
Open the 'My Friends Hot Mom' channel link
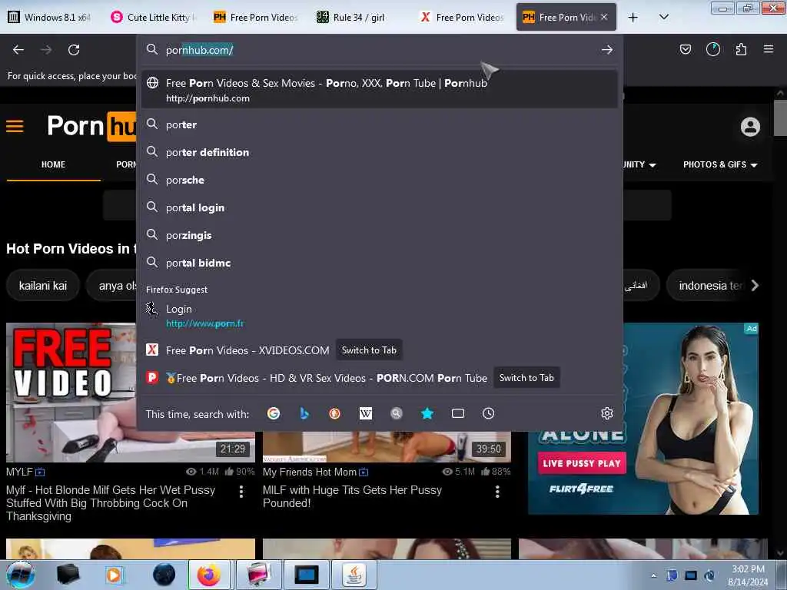click(309, 472)
